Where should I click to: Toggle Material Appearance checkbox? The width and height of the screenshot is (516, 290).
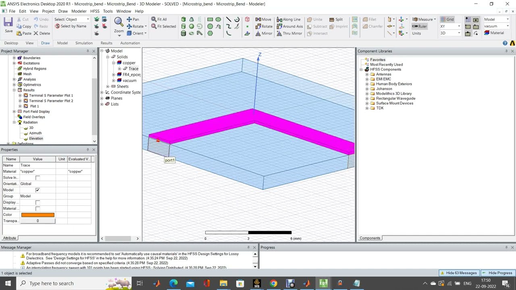pyautogui.click(x=37, y=209)
